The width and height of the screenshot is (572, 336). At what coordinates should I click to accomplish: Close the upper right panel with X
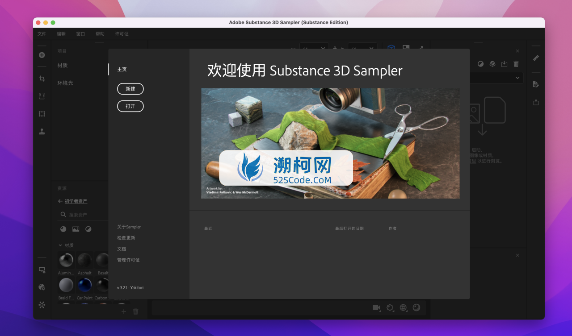coord(517,51)
